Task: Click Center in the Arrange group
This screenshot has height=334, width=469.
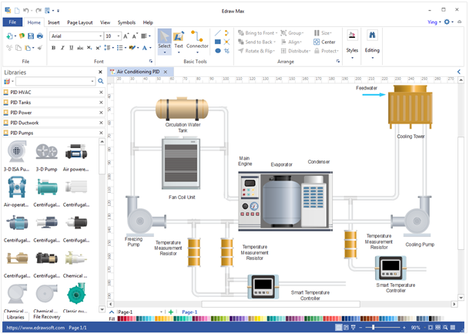Action: click(x=323, y=42)
